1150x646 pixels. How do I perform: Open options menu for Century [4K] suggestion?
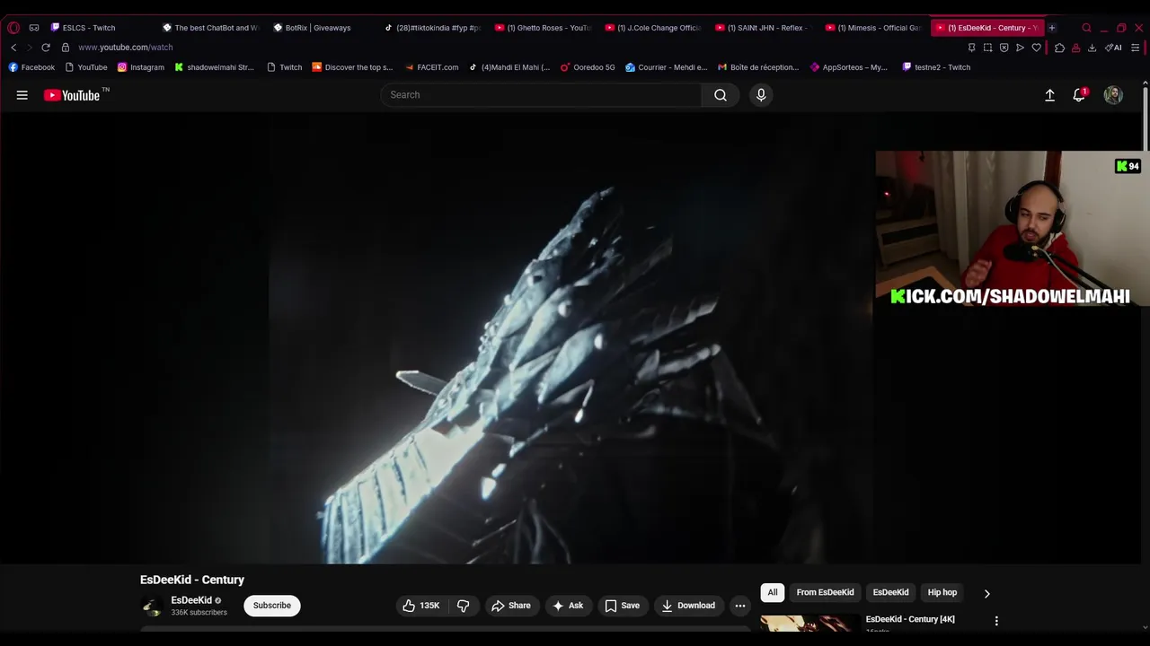[996, 620]
